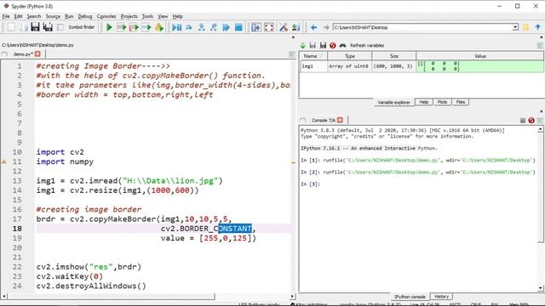Sort variables by Name column header
Viewport: 545px width, 306px height.
(313, 56)
